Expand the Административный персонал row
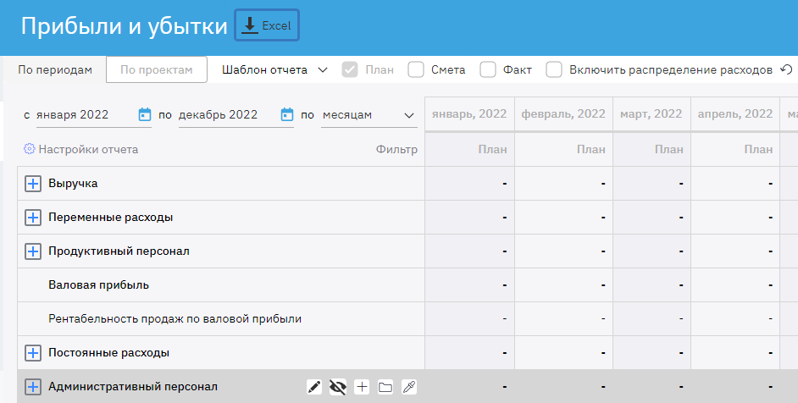 point(33,387)
